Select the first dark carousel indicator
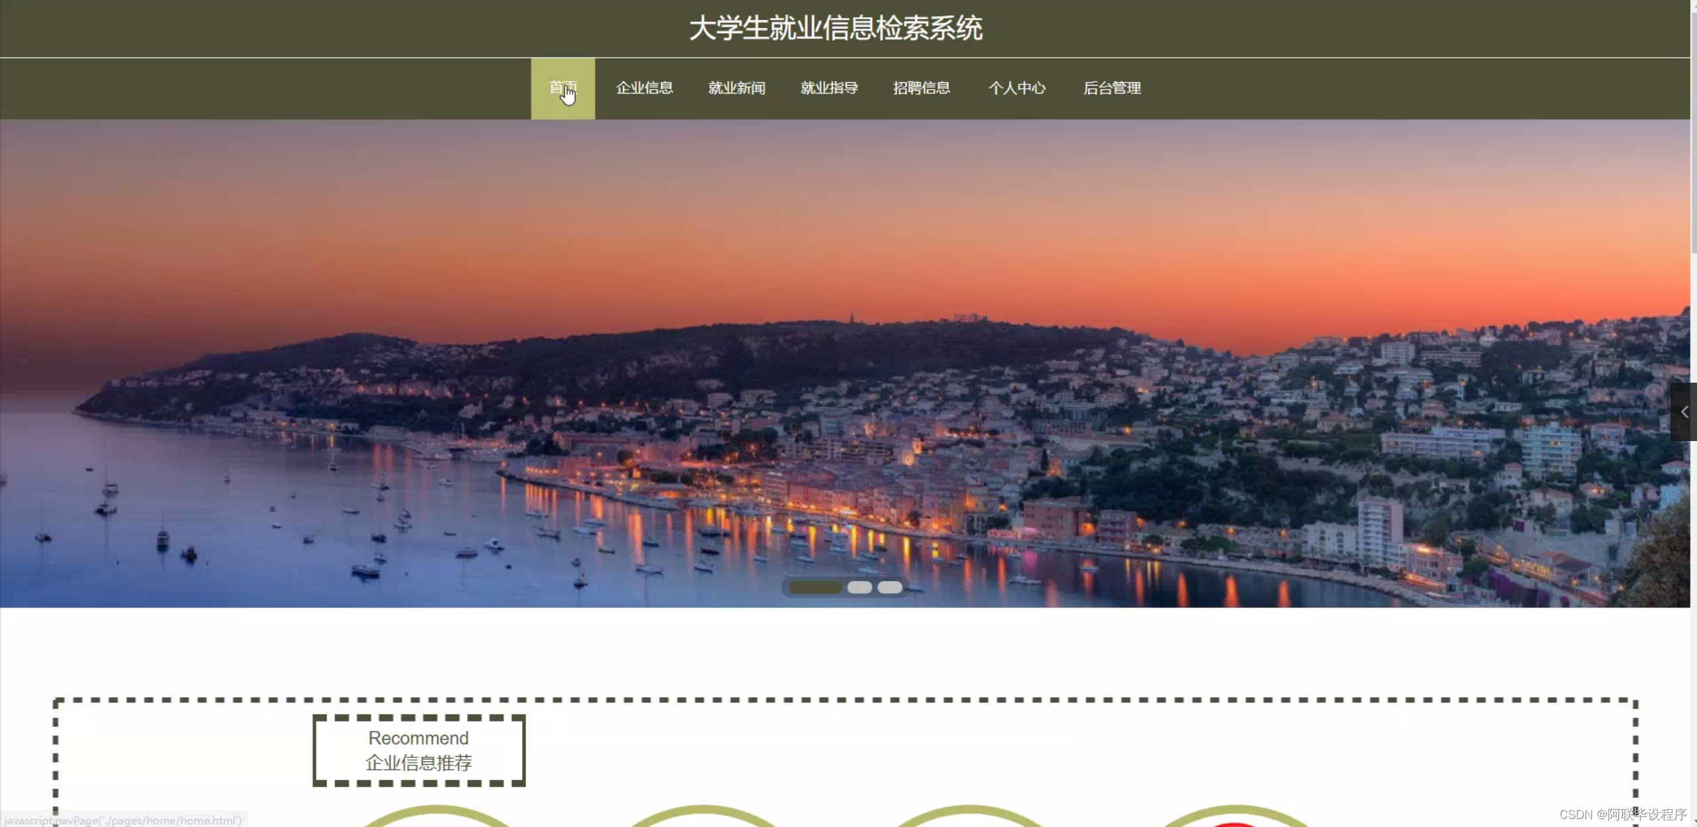 coord(815,588)
